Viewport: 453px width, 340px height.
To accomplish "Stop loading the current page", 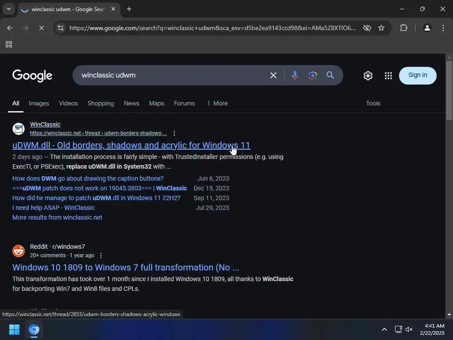I will [42, 28].
